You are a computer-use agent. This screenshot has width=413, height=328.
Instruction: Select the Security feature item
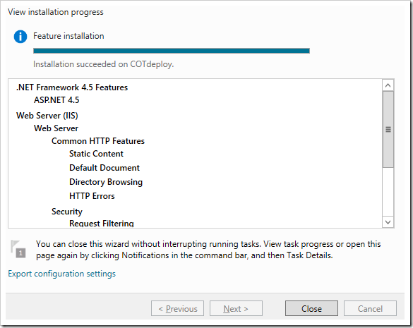67,212
